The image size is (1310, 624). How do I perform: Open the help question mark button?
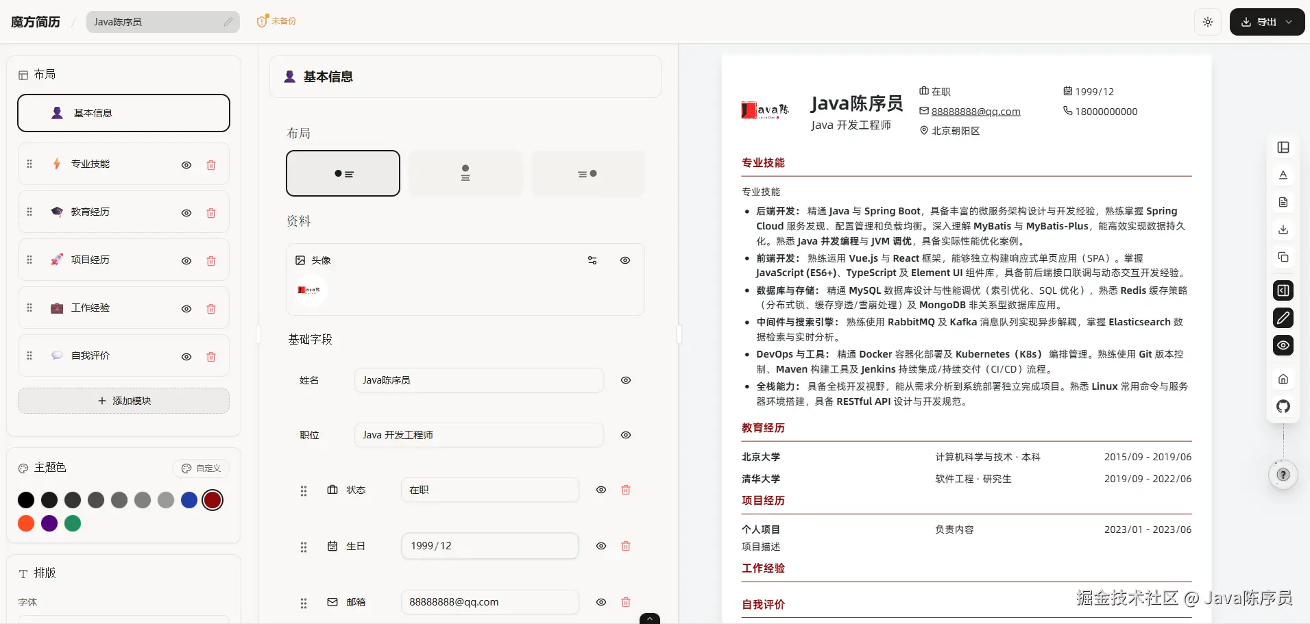pyautogui.click(x=1283, y=475)
